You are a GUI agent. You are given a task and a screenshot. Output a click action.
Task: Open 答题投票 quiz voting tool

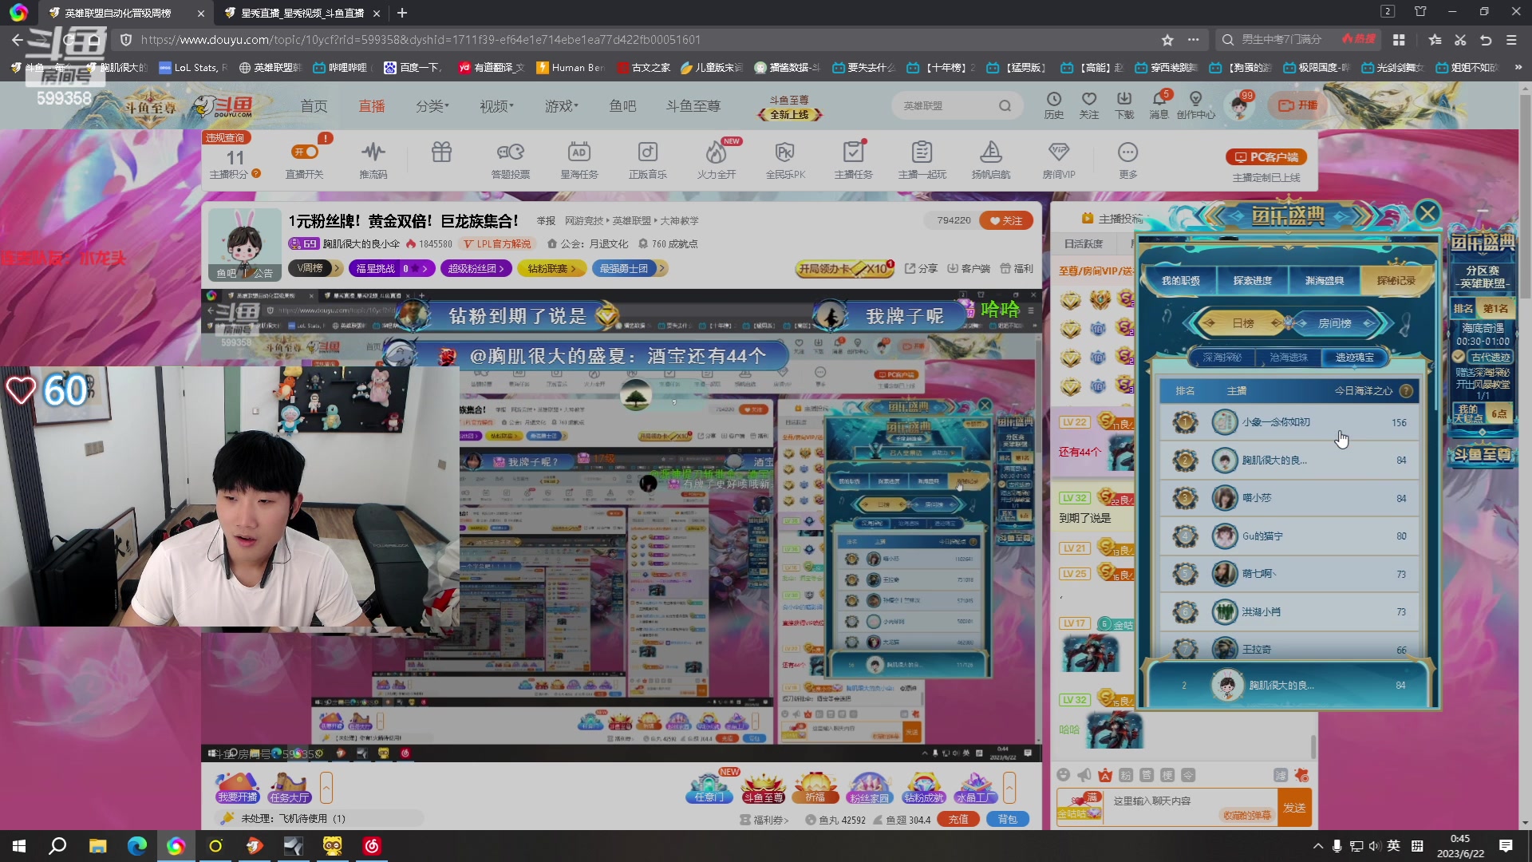[511, 159]
